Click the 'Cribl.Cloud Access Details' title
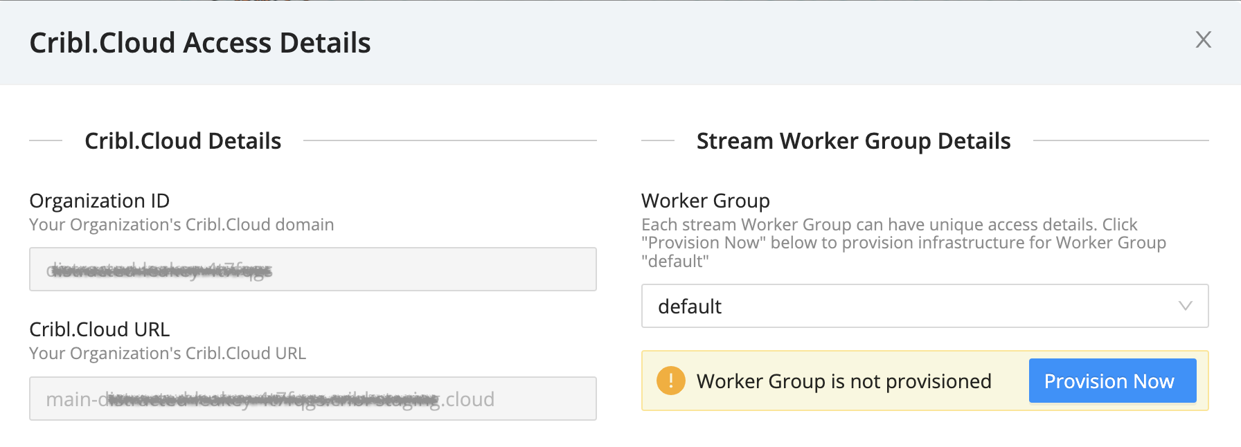Viewport: 1241px width, 447px height. click(x=200, y=43)
